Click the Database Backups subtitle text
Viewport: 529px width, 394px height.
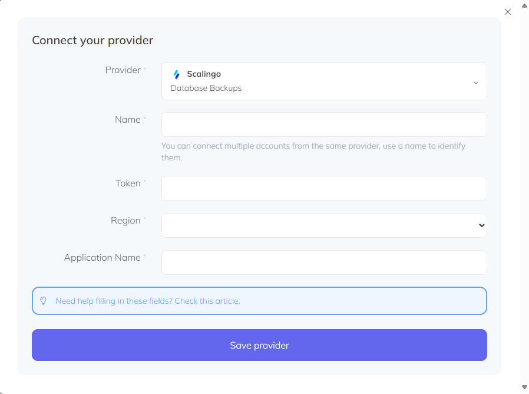coord(206,88)
